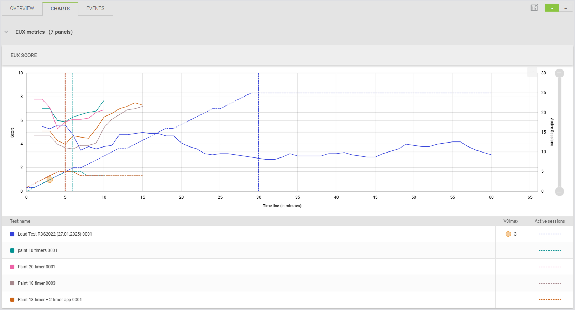Switch to the double-column layout button
This screenshot has width=575, height=310.
565,8
